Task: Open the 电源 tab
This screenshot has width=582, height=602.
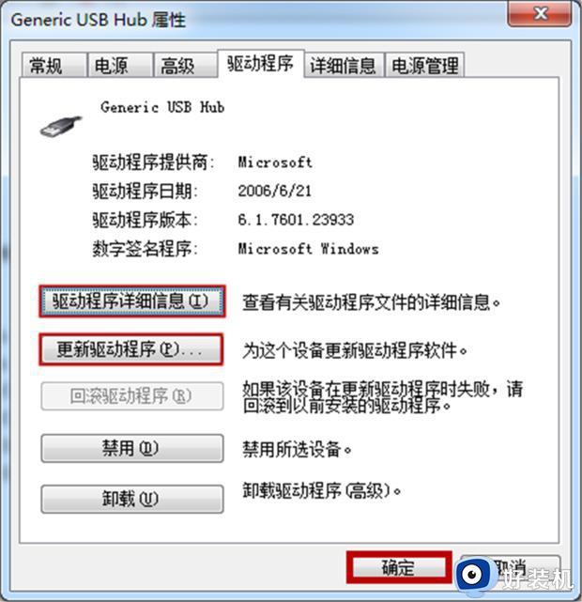Action: click(x=119, y=65)
